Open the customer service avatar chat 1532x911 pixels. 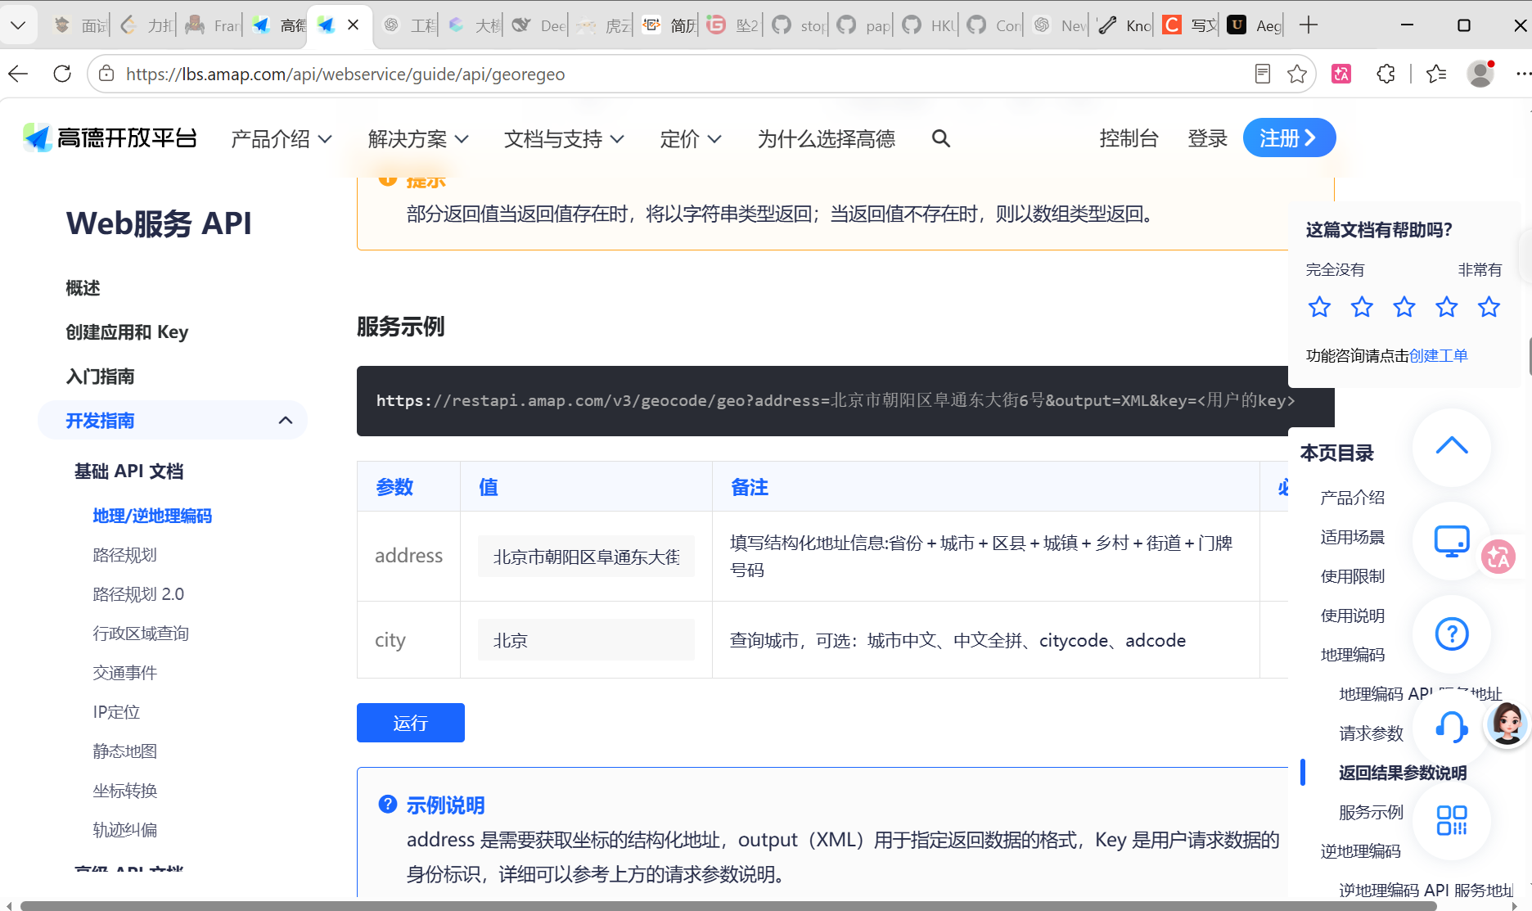1507,724
